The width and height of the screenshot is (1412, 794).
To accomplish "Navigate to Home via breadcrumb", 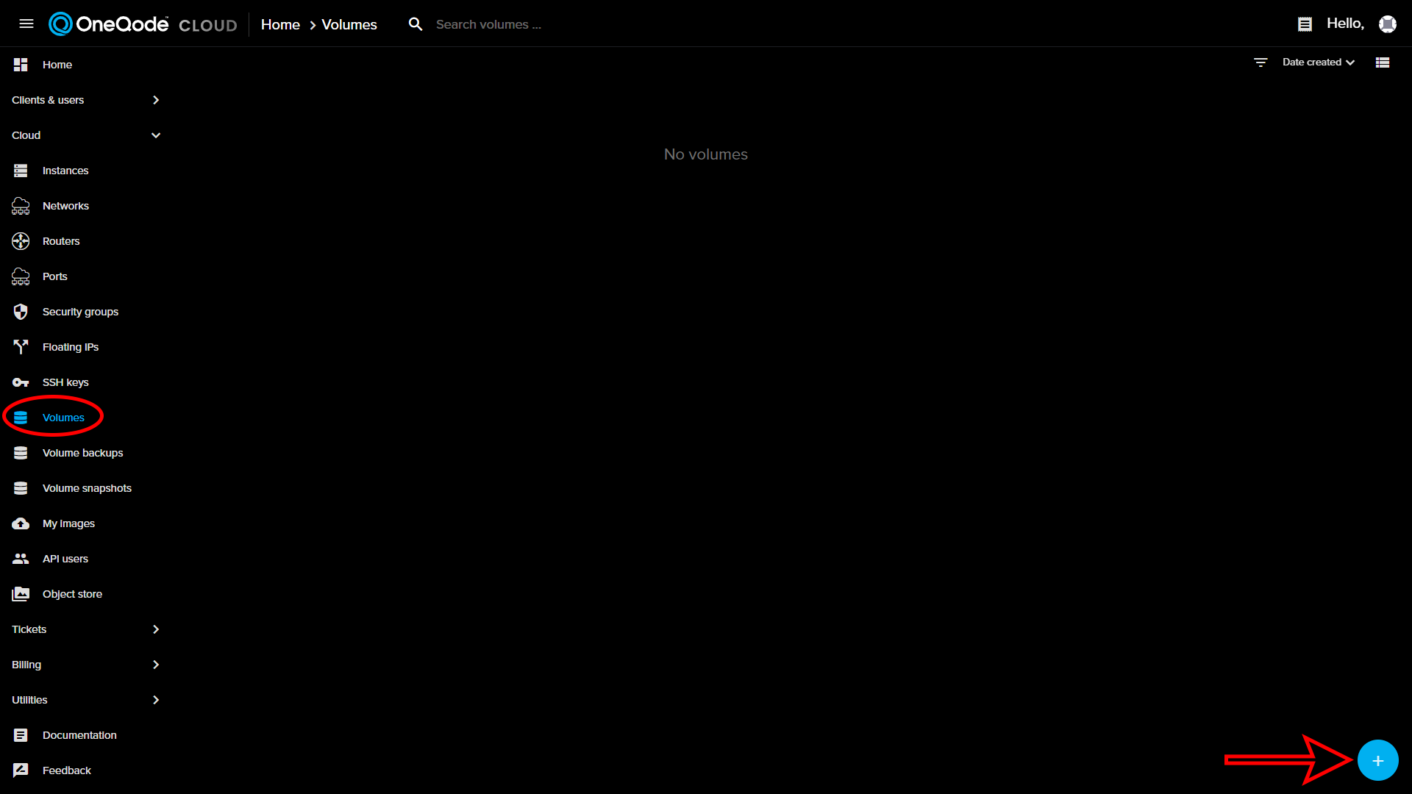I will pyautogui.click(x=280, y=24).
